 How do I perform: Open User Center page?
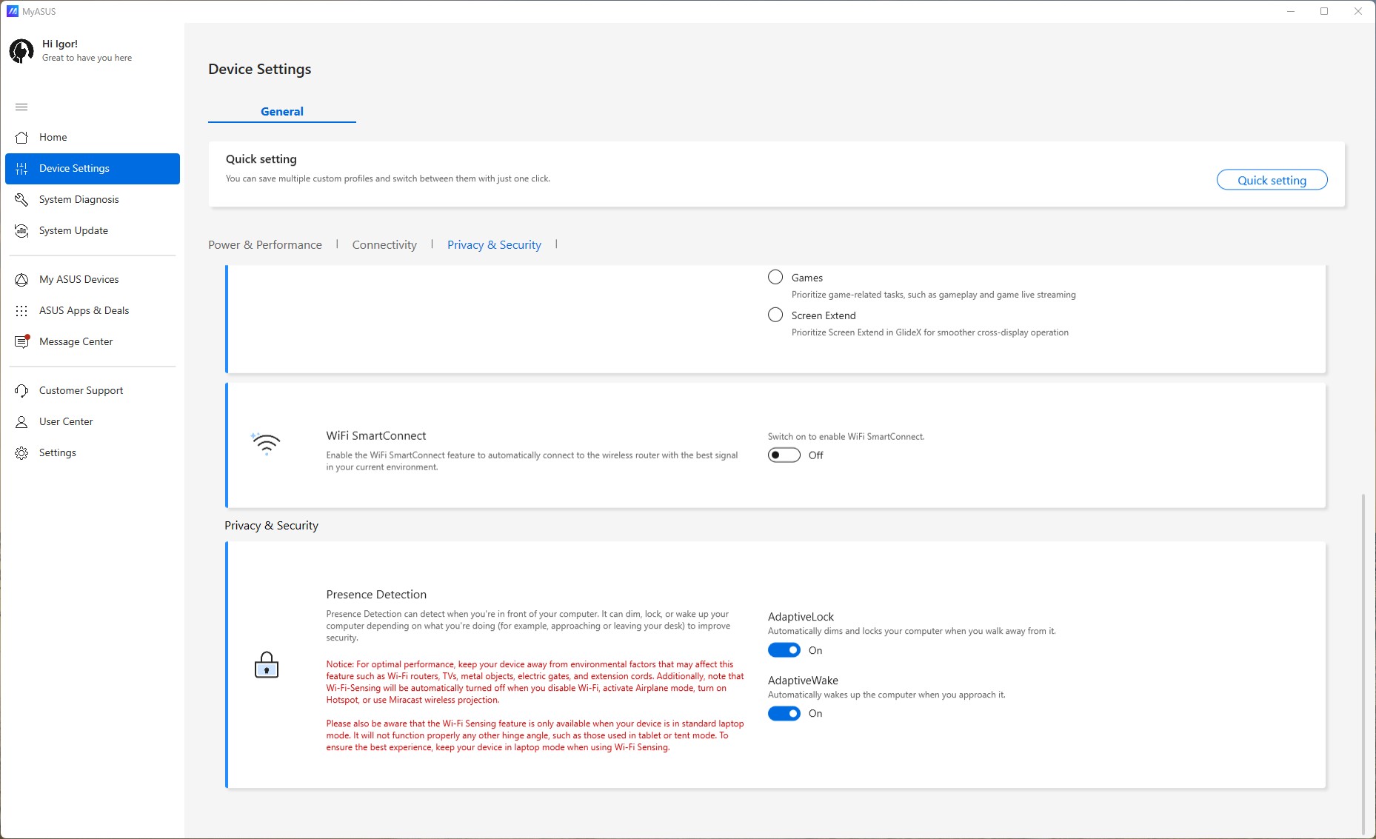point(93,422)
